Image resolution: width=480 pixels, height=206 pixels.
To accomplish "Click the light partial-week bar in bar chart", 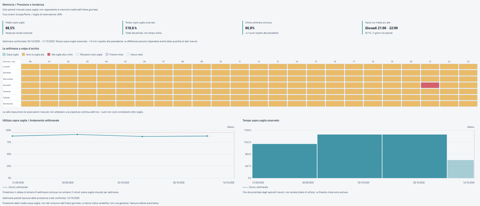I will click(x=460, y=169).
